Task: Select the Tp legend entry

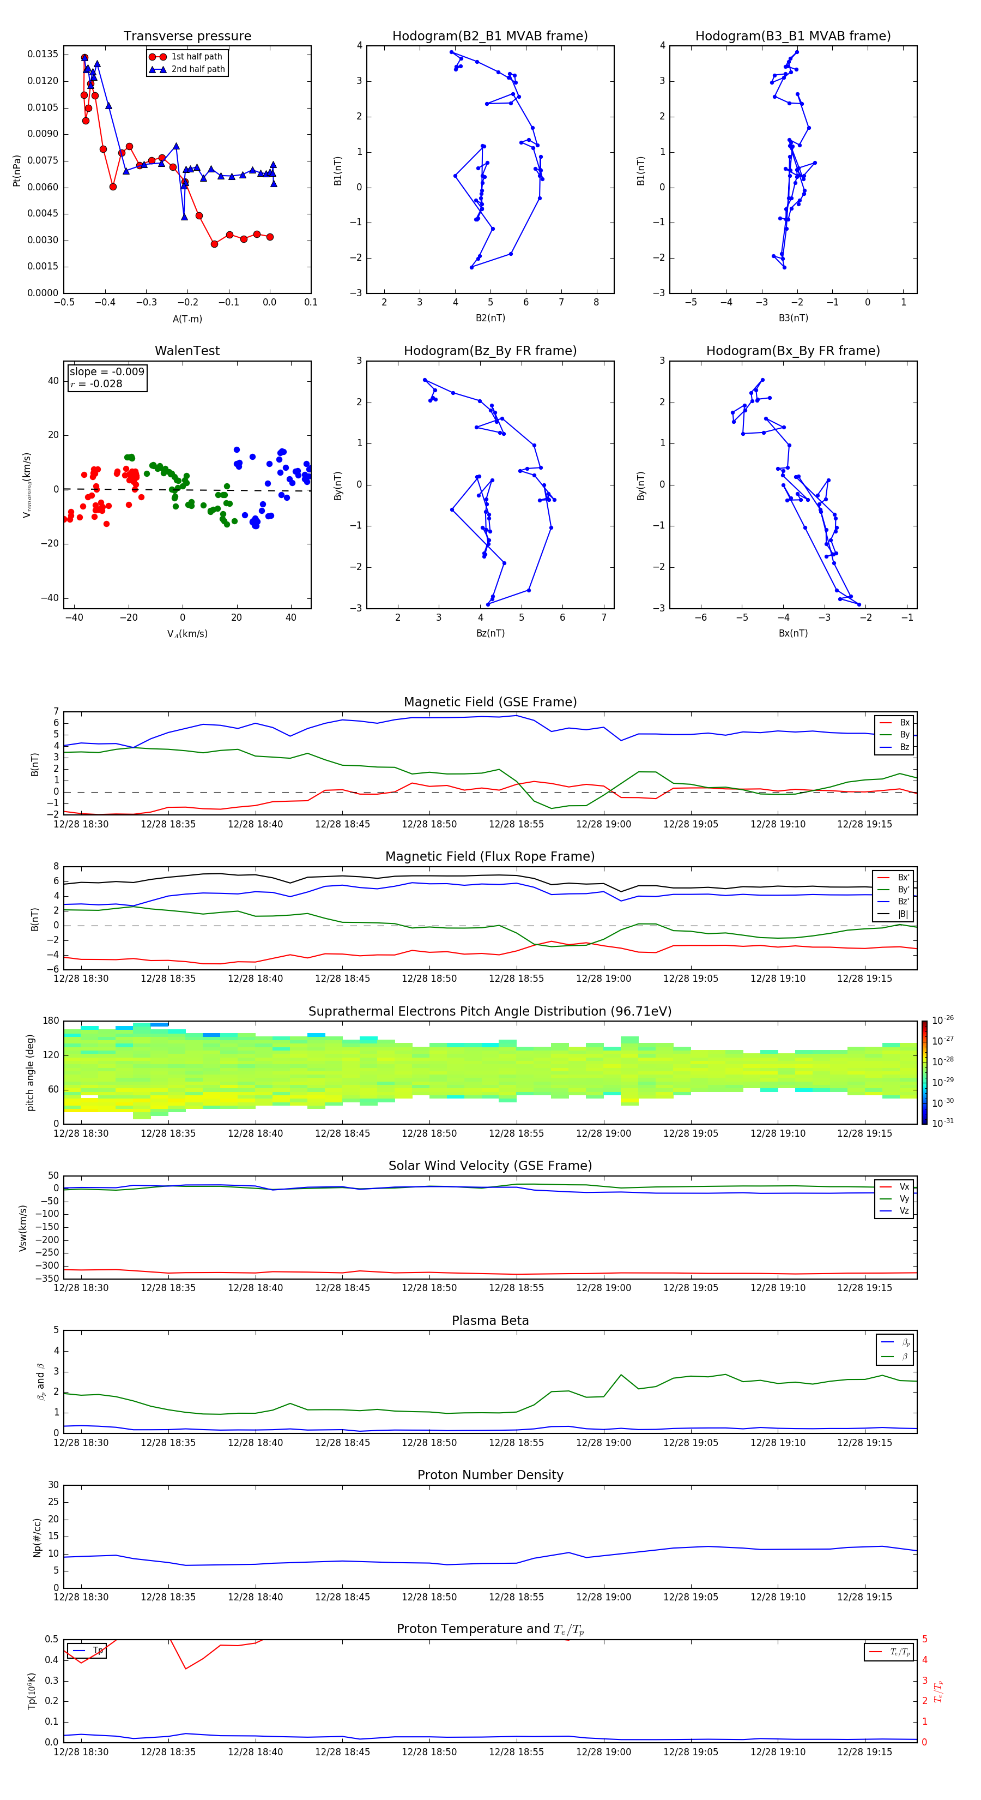Action: coord(87,1651)
